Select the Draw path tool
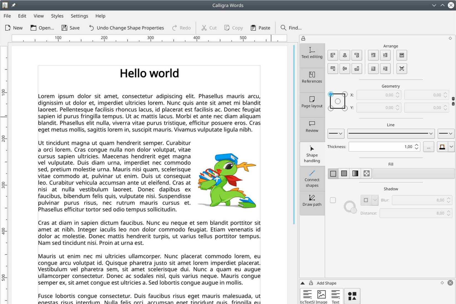 point(312,201)
